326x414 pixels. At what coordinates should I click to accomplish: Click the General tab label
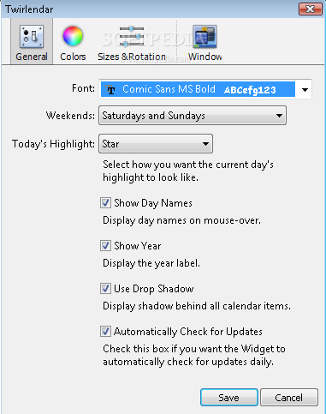click(32, 57)
